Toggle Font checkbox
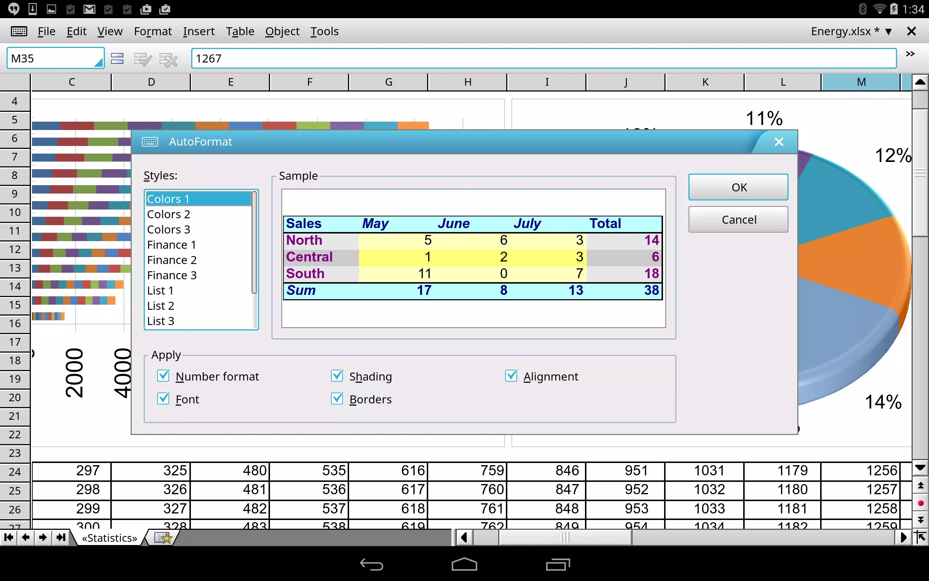Screen dimensions: 929x581 (163, 398)
